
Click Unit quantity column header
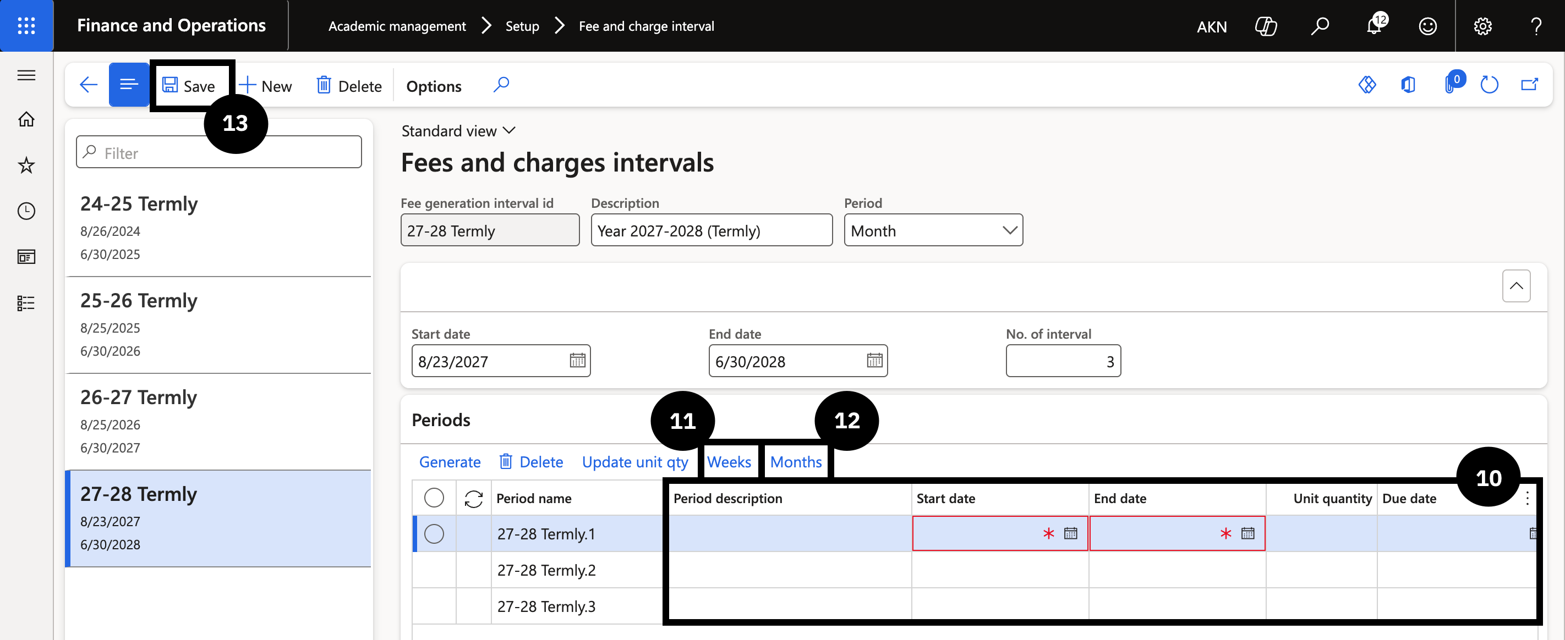(x=1322, y=499)
